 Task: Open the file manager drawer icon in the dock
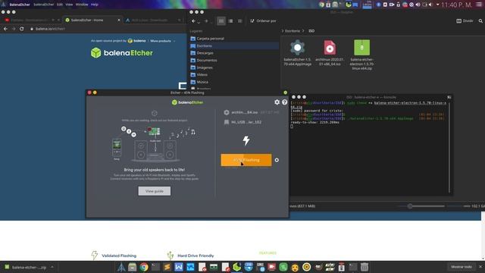click(x=133, y=267)
